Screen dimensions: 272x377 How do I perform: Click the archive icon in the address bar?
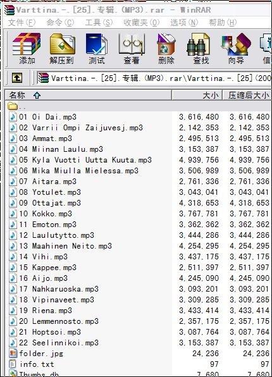pyautogui.click(x=44, y=78)
